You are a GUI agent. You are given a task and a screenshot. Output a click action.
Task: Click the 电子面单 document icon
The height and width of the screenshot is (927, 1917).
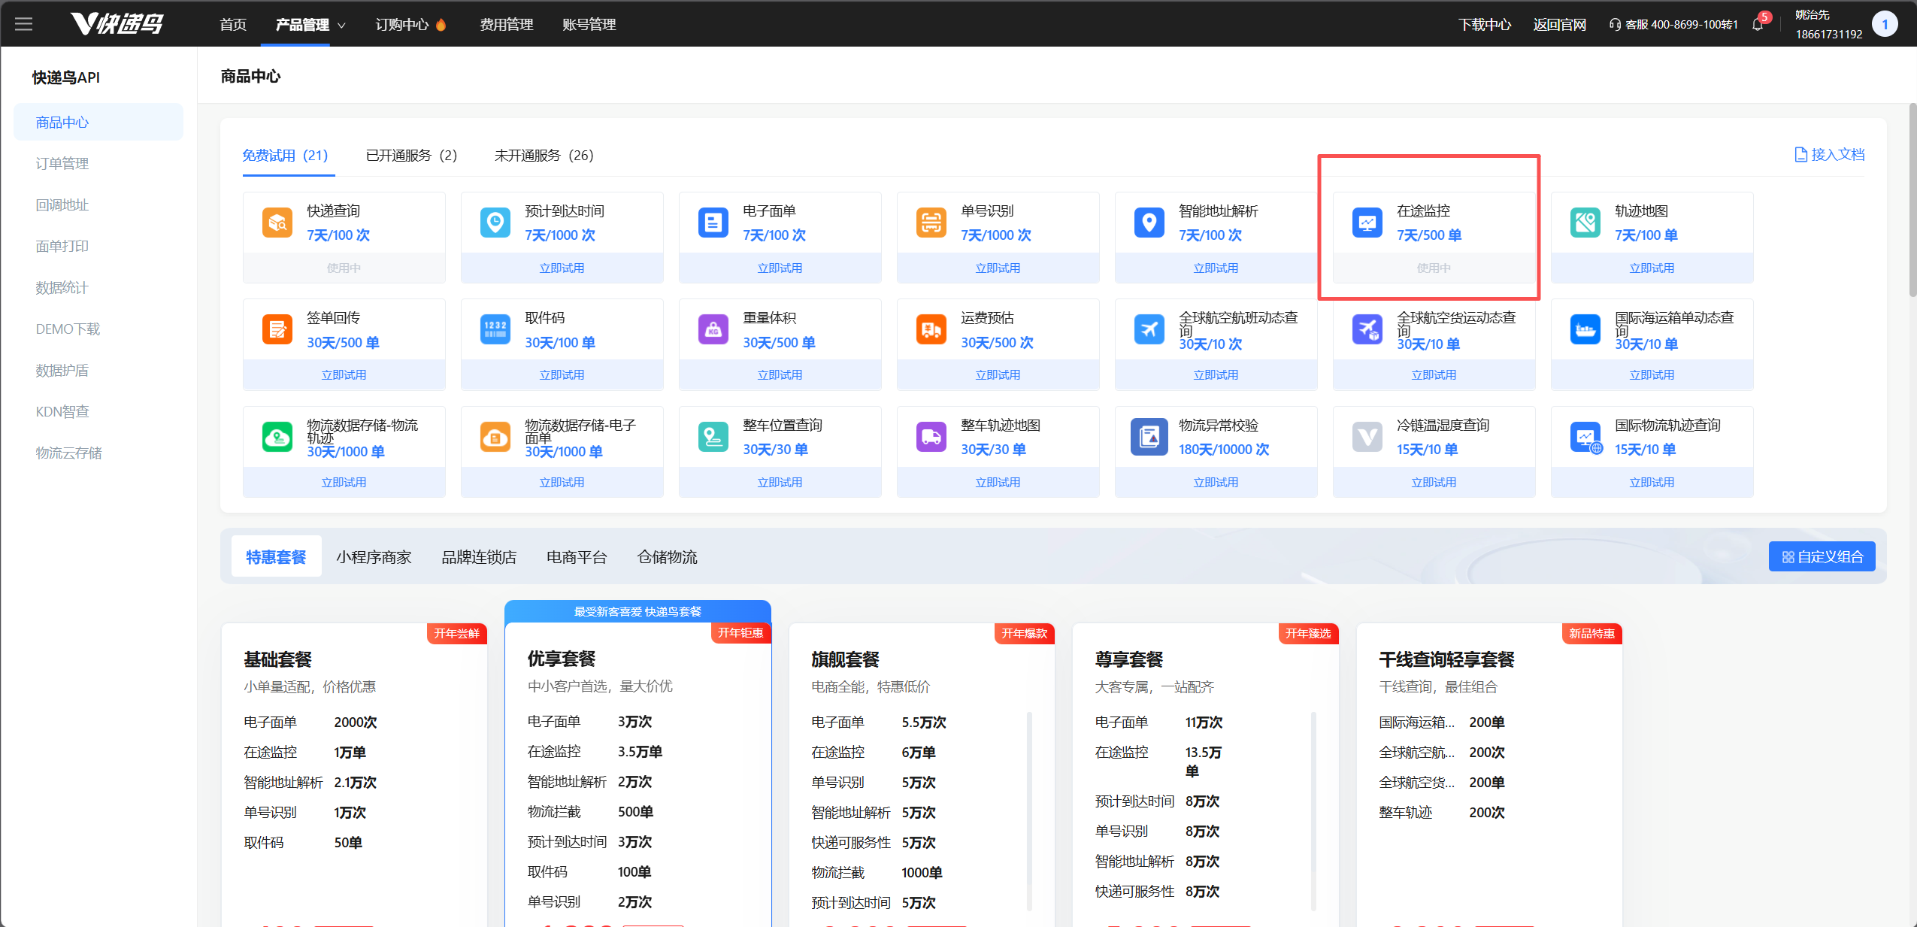pos(713,223)
